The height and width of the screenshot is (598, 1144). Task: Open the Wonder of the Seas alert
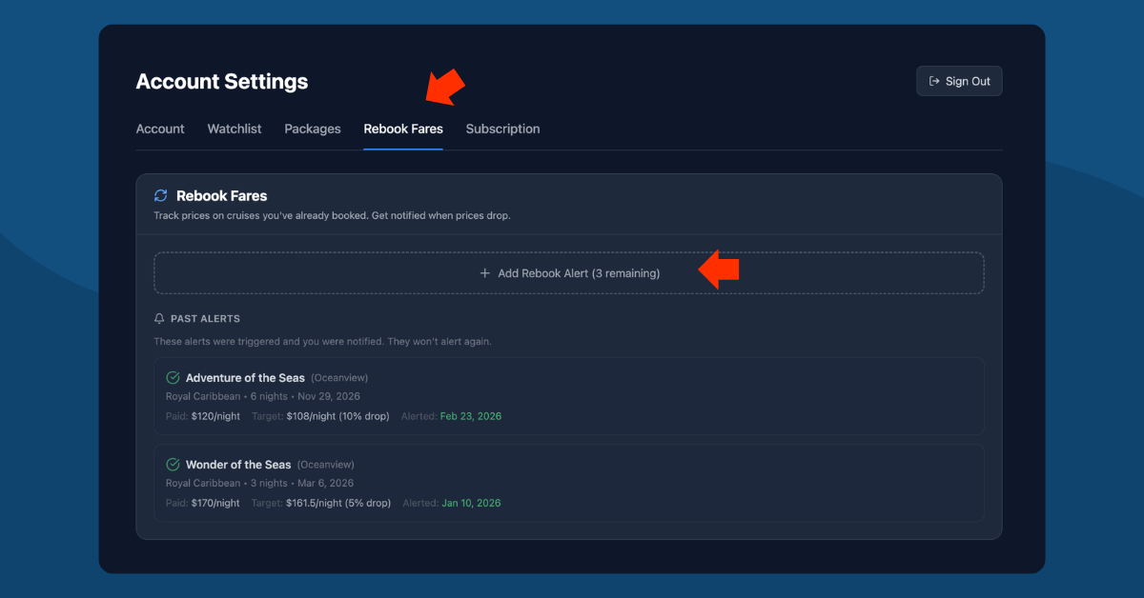[x=238, y=465]
